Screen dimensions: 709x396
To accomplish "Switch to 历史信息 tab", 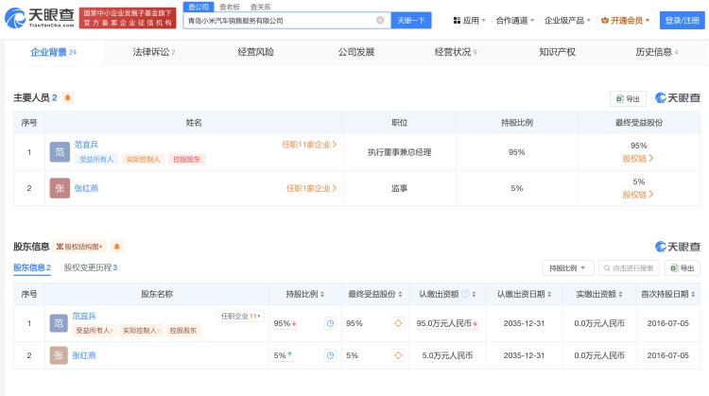I will [657, 52].
